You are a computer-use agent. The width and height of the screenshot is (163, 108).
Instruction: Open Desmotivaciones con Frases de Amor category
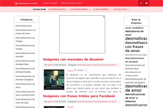26,32
